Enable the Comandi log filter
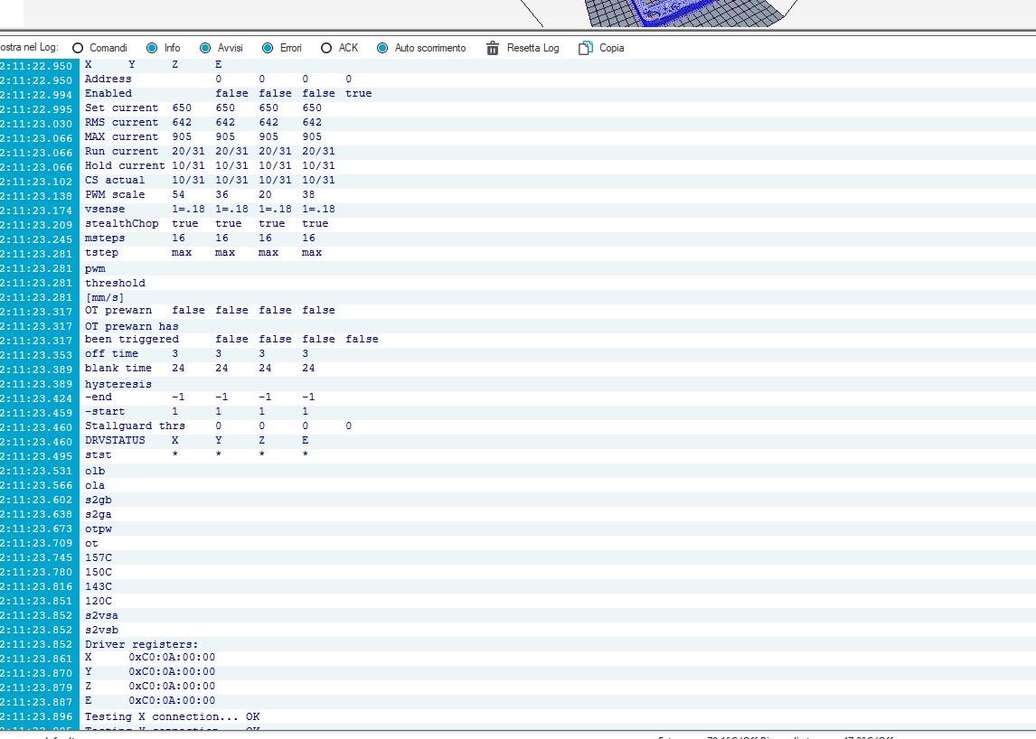 (x=78, y=48)
